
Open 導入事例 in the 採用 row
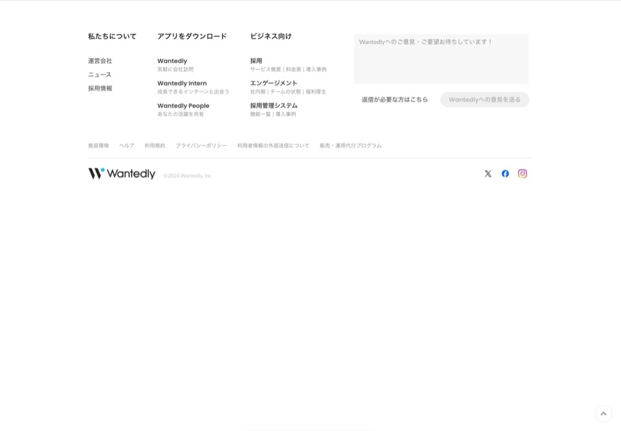coord(316,69)
